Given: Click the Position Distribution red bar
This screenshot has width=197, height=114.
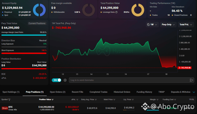Looking at the screenshot, I should (x=24, y=69).
